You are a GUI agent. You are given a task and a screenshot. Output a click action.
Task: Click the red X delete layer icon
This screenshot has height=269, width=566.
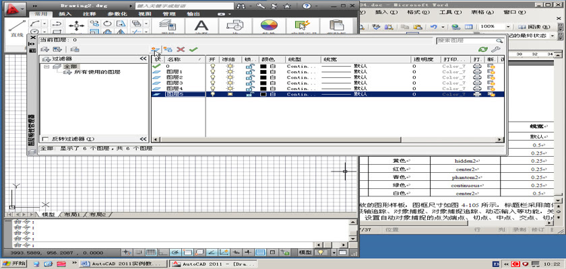pos(181,49)
